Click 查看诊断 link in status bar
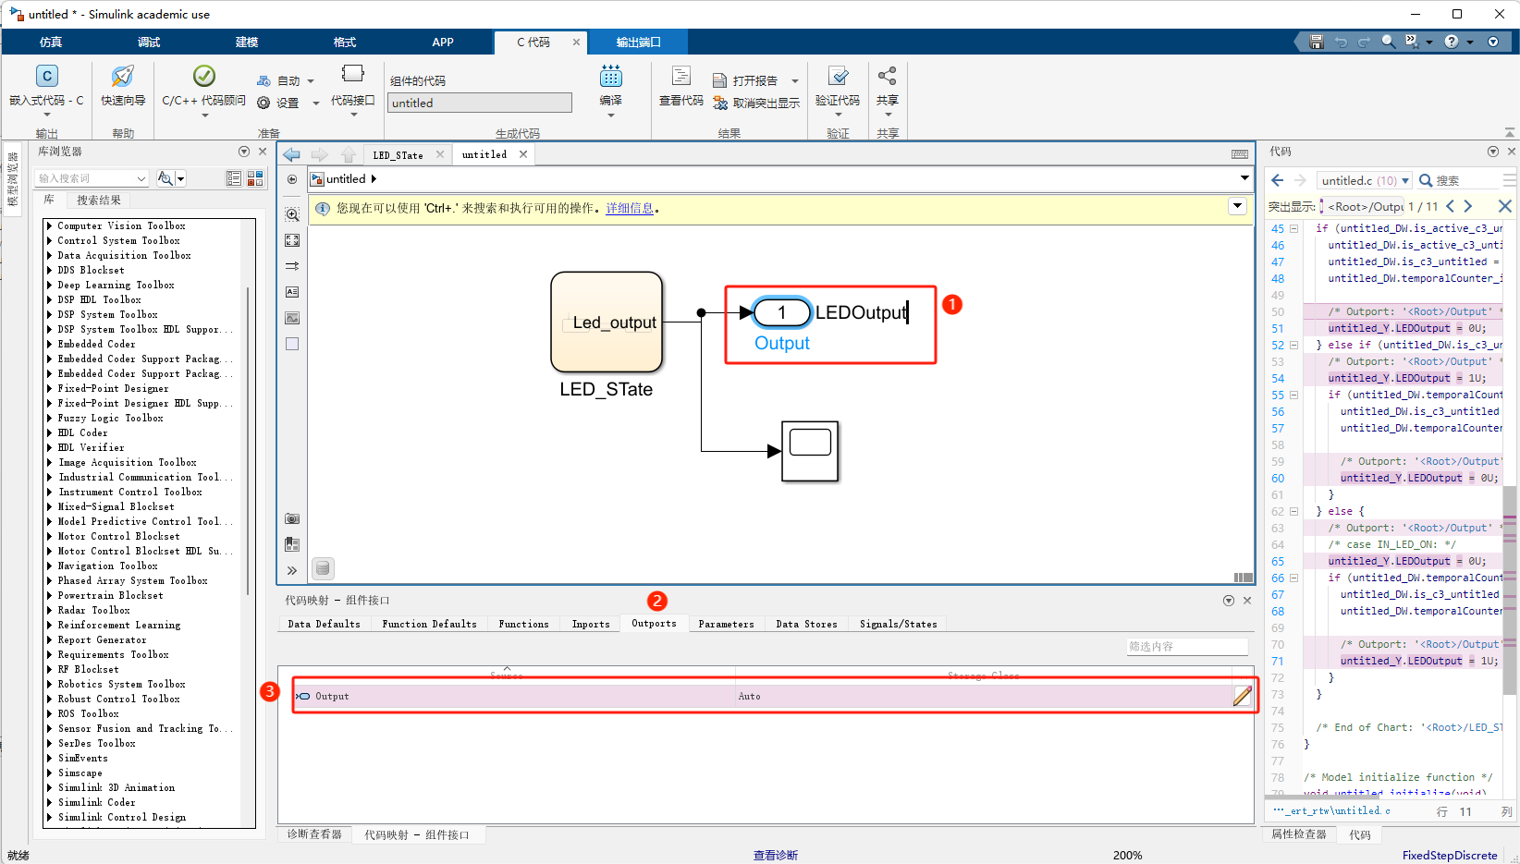Image resolution: width=1520 pixels, height=864 pixels. pos(776,855)
